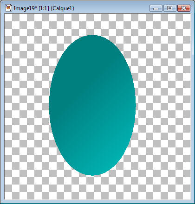Screen dimensions: 195x204
Task: Minimize the Image19 document window
Action: [x=156, y=8]
